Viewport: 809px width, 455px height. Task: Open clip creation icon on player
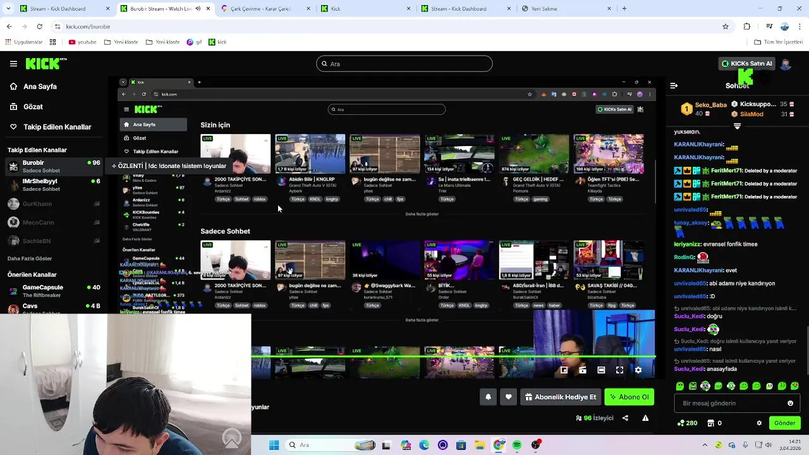(583, 370)
